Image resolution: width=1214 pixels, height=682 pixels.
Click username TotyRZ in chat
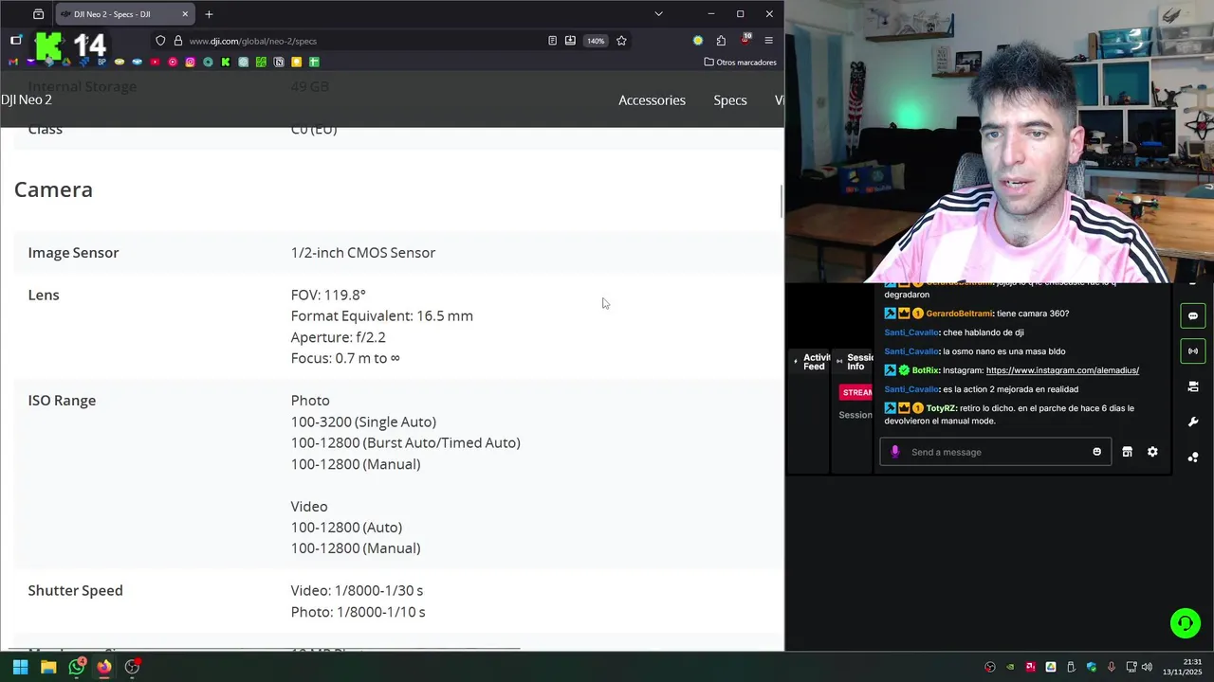pos(941,408)
